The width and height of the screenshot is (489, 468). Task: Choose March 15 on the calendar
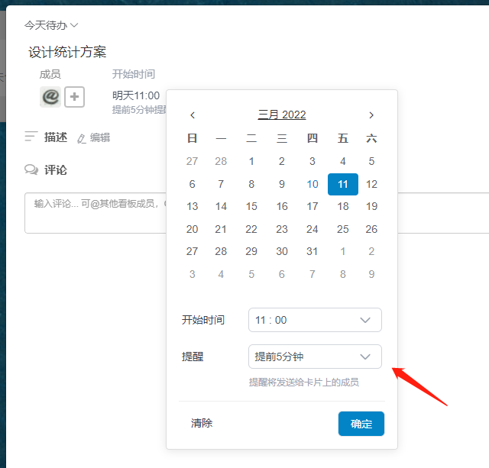[251, 206]
